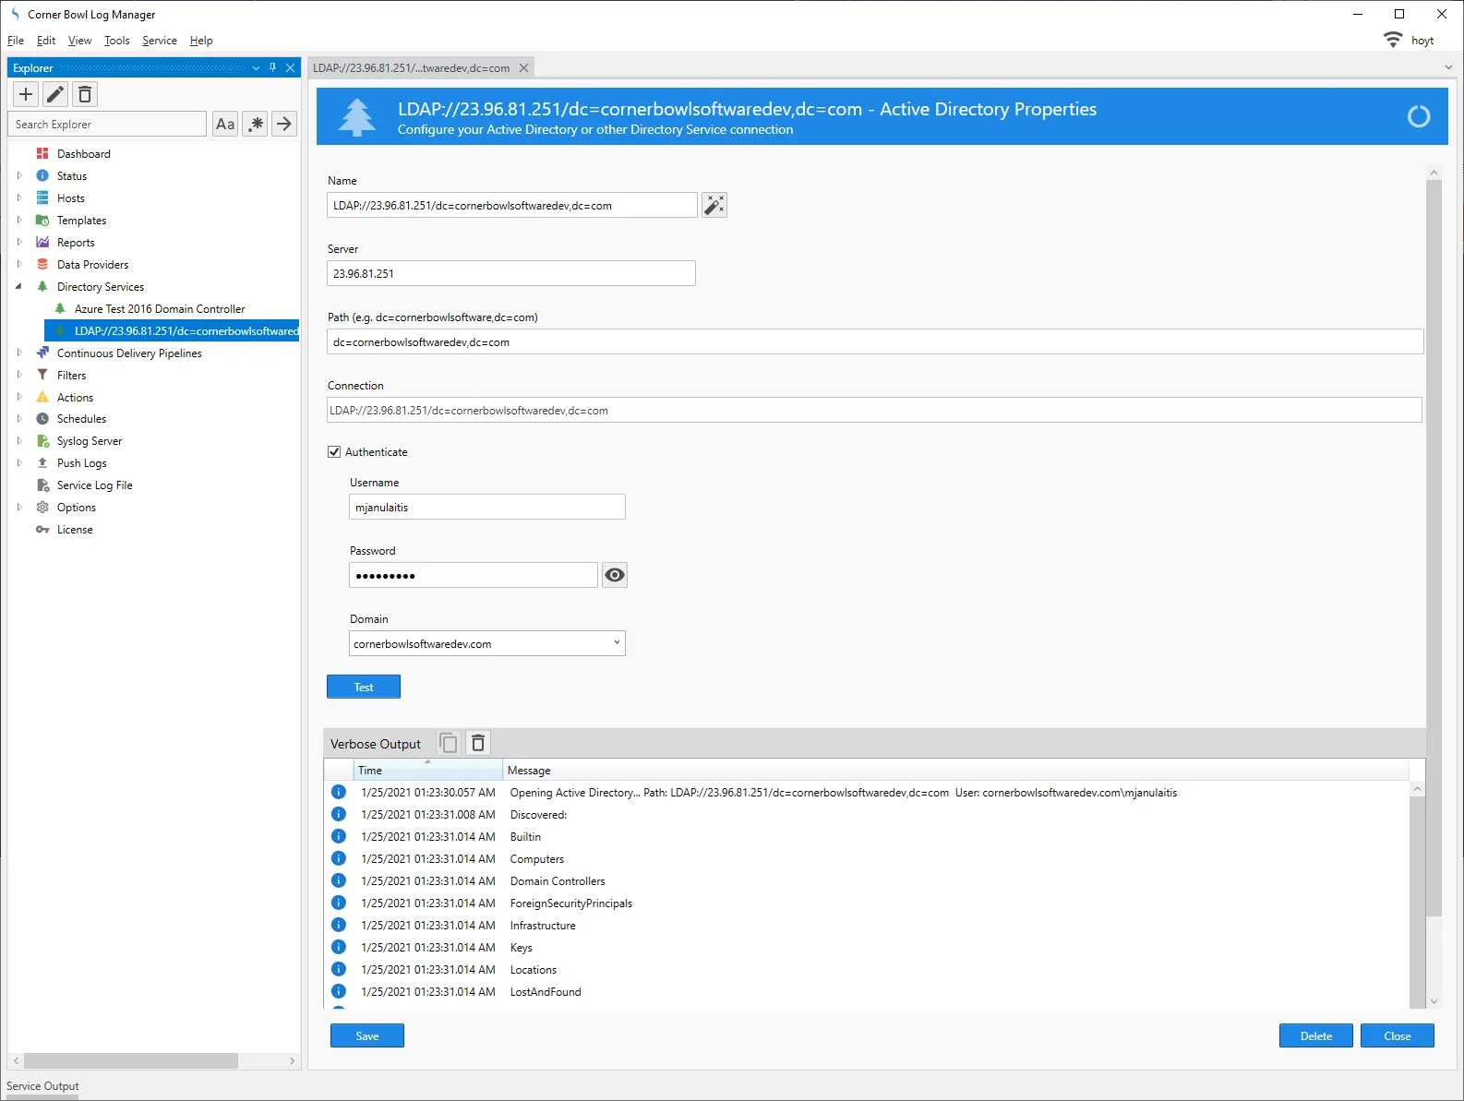Click the Username input field

(486, 507)
